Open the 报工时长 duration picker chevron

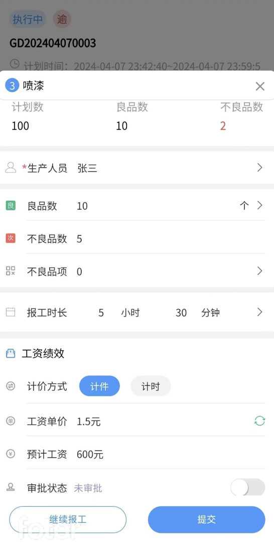(259, 312)
